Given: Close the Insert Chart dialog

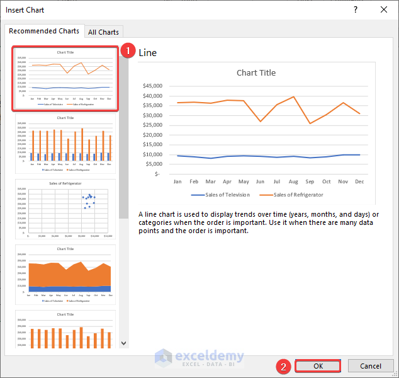Looking at the screenshot, I should point(384,9).
